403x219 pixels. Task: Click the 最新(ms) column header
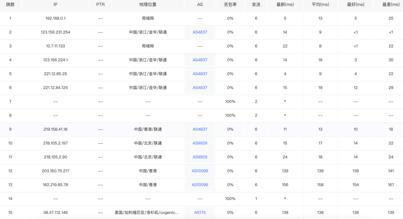[x=285, y=4]
